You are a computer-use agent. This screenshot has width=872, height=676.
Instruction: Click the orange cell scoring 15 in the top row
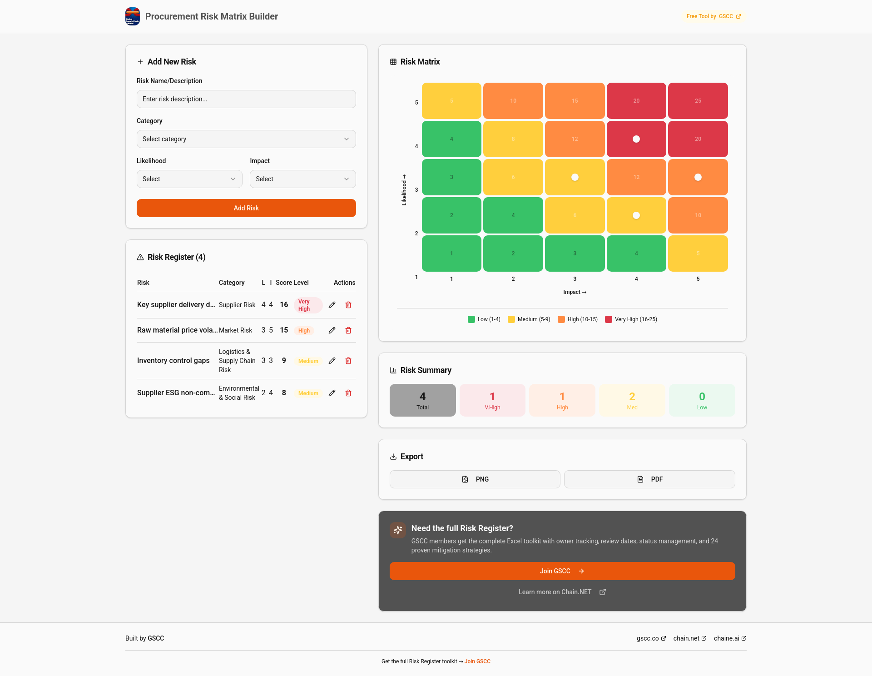tap(575, 101)
